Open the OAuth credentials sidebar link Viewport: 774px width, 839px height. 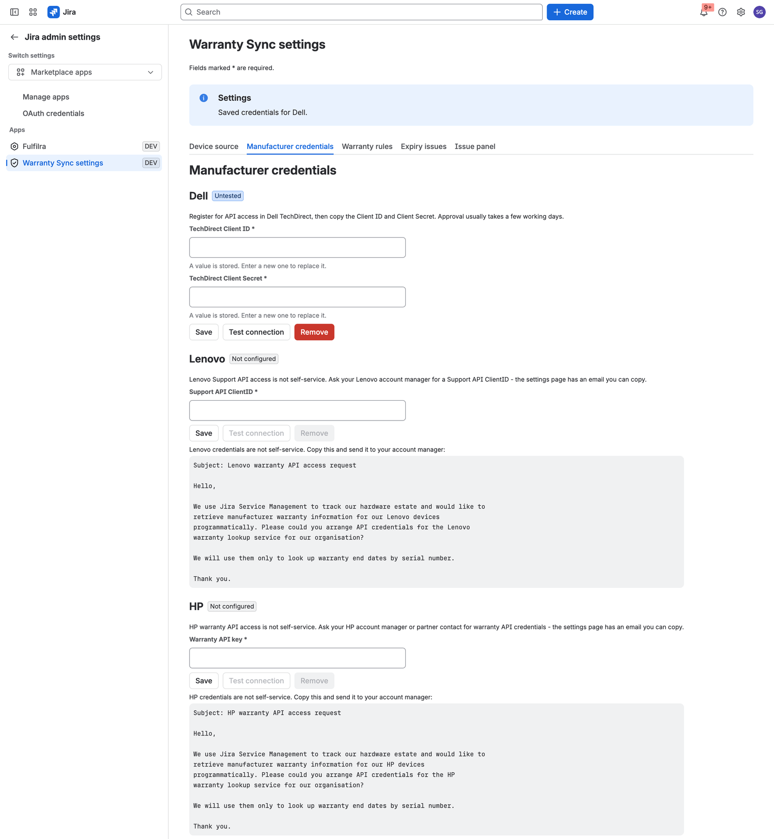click(x=53, y=113)
